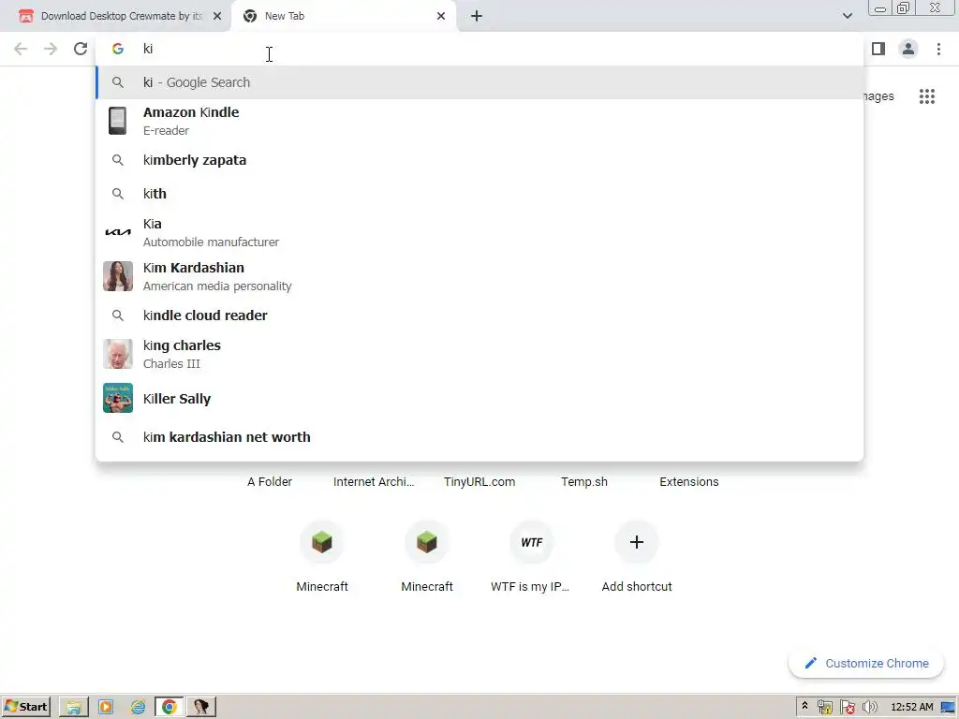Screen dimensions: 959x719
Task: Open a new tab with plus button
Action: (477, 16)
